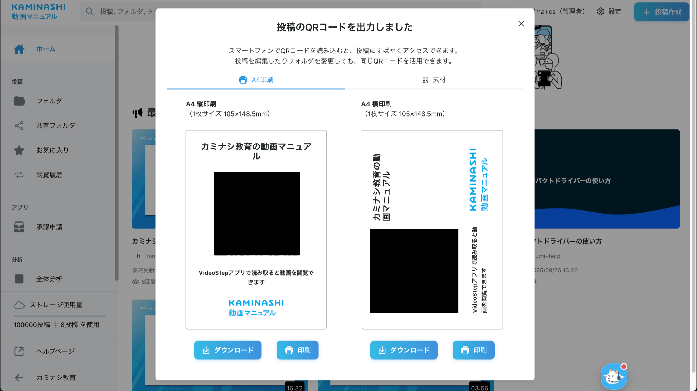Open the chat support mascot icon
The image size is (697, 391).
pyautogui.click(x=614, y=376)
